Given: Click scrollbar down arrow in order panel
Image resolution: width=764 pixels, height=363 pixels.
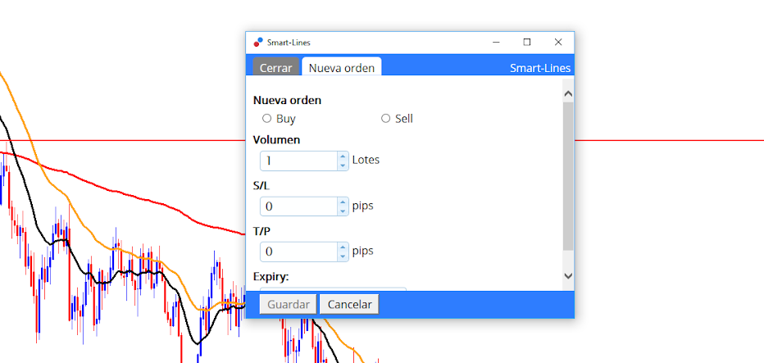Looking at the screenshot, I should 568,276.
